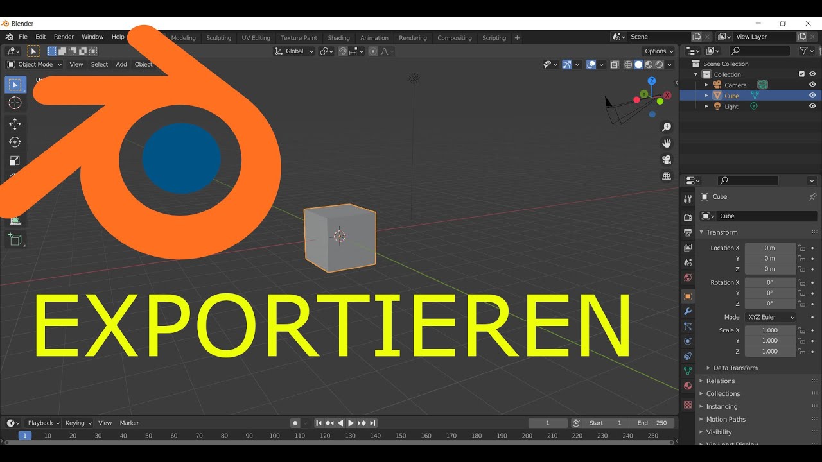Expand the Camera tree row
Image resolution: width=822 pixels, height=462 pixels.
click(x=706, y=85)
